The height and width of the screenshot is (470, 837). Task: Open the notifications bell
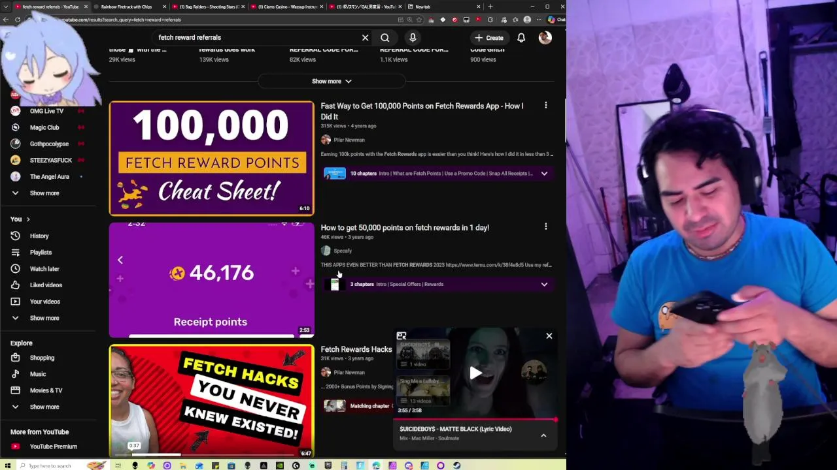click(x=521, y=38)
